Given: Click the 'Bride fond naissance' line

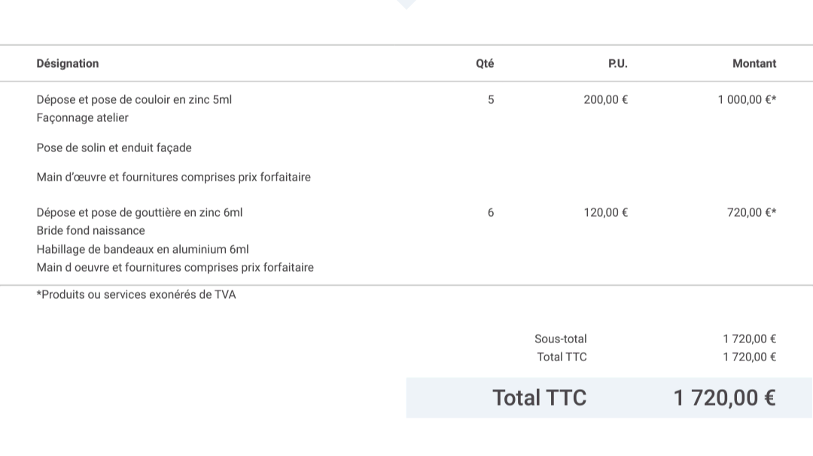Looking at the screenshot, I should (x=91, y=230).
